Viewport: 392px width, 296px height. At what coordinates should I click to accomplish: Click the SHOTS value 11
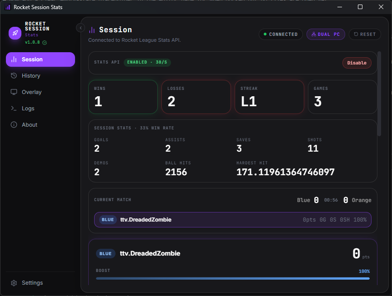(x=313, y=148)
